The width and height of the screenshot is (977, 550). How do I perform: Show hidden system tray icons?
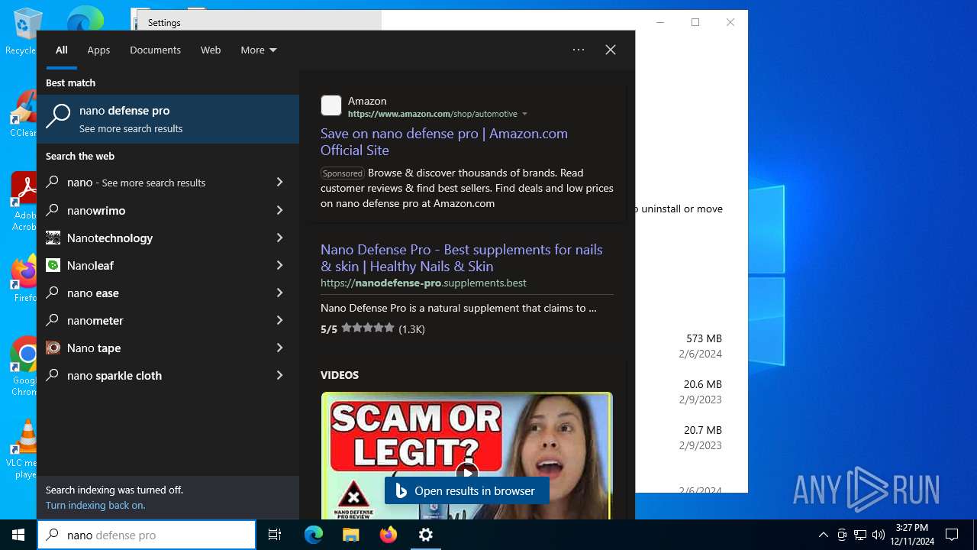[823, 535]
